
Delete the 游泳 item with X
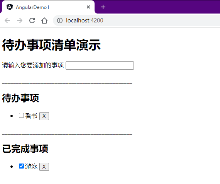[44, 167]
